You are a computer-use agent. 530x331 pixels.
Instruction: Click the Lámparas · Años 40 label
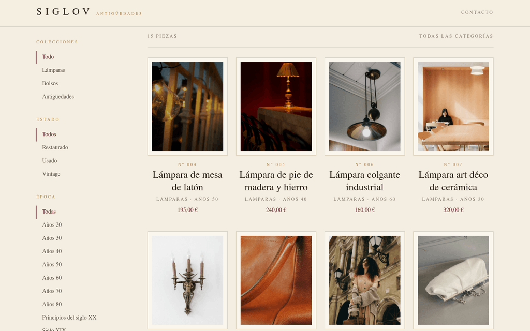point(276,199)
